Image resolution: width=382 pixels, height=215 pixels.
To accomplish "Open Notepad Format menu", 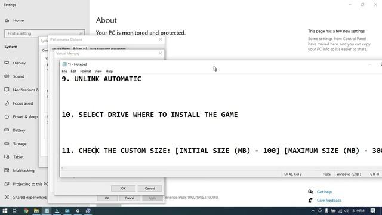I will [85, 72].
